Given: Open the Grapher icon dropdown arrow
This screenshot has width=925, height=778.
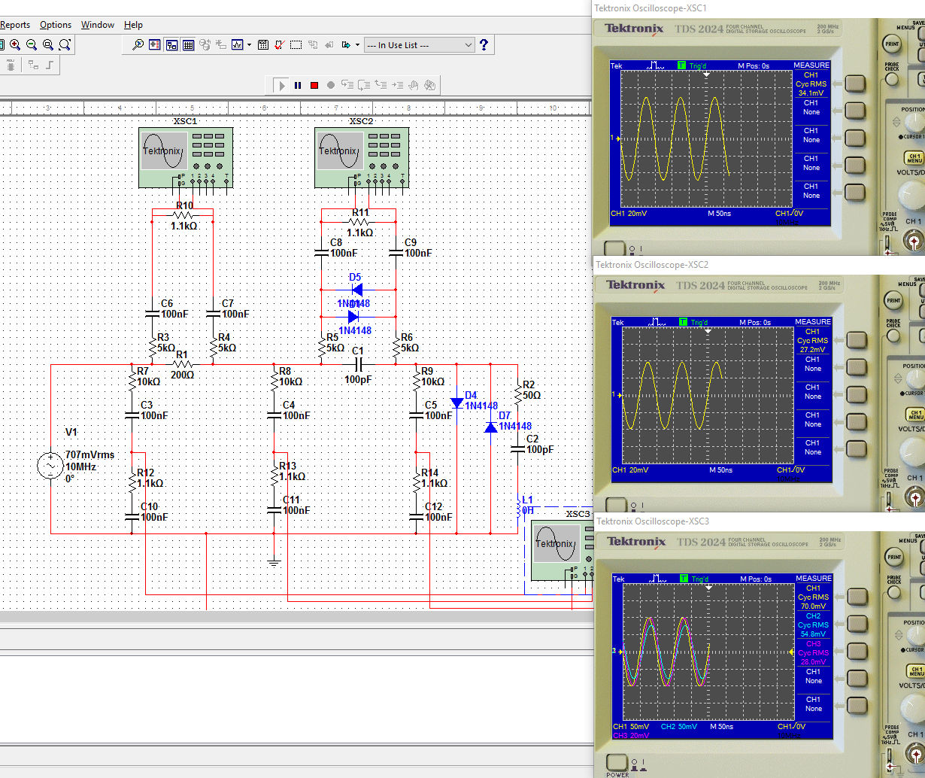Looking at the screenshot, I should (249, 45).
